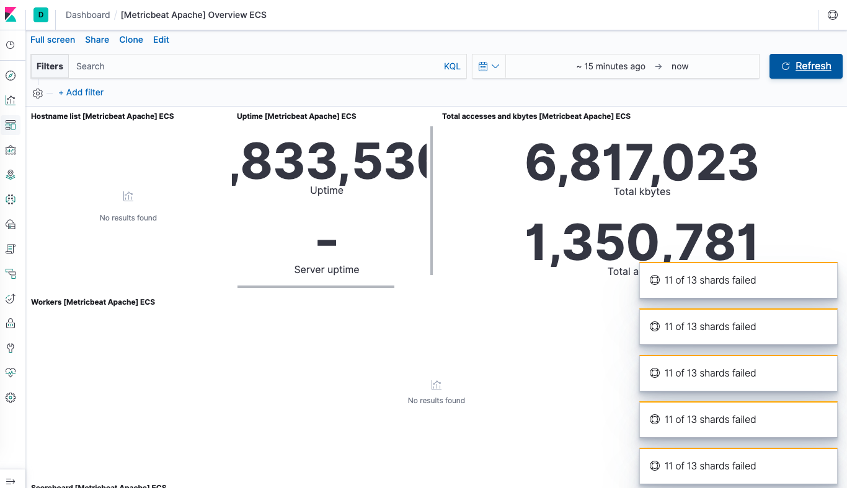The image size is (847, 488).
Task: Open Infrastructure from the sidebar
Action: [x=11, y=224]
